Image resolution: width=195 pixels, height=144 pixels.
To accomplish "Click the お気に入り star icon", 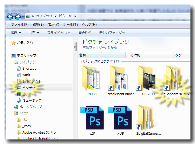I will tap(13, 43).
